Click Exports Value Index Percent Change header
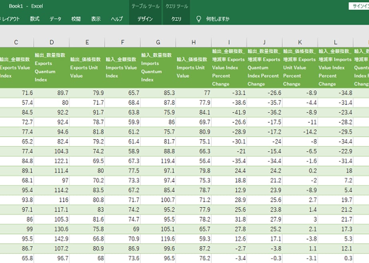Viewport: 369px width, 263px height. pos(229,68)
